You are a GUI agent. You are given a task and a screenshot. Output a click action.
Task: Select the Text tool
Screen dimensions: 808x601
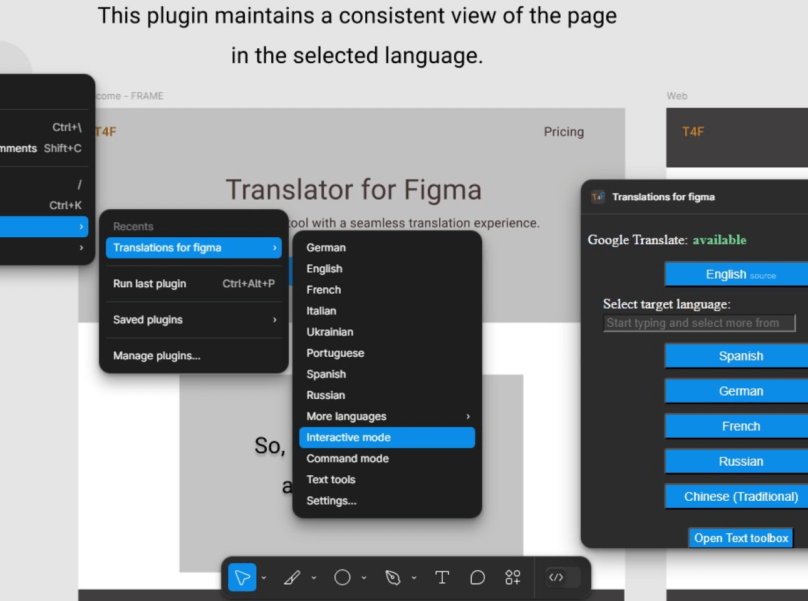(x=442, y=577)
